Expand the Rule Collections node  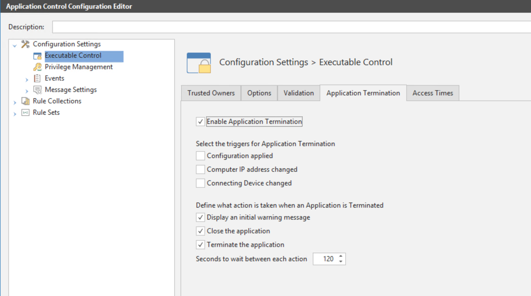pyautogui.click(x=15, y=103)
